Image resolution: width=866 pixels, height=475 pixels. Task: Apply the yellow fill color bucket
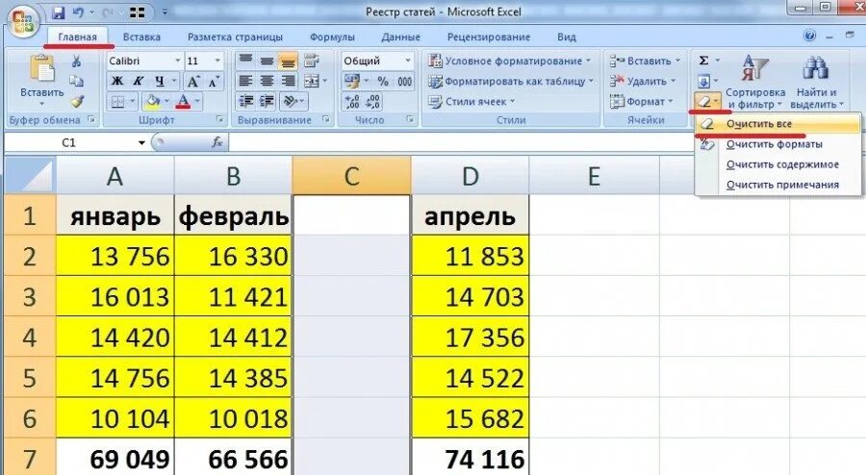[152, 102]
